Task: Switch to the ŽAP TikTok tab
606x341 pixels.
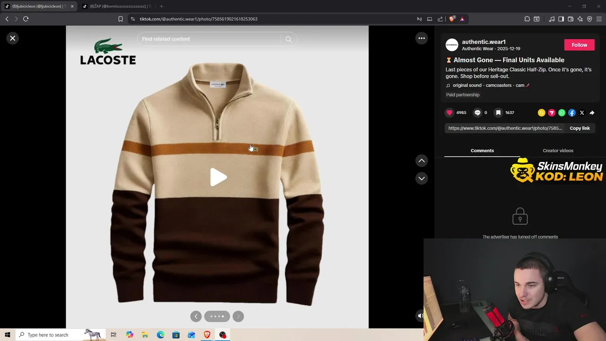Action: click(117, 6)
